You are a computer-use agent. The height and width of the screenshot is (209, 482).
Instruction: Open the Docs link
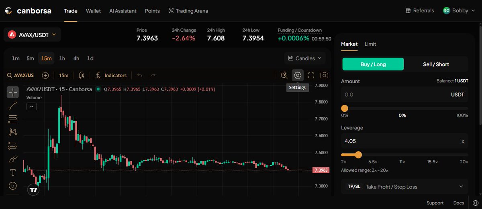click(x=458, y=203)
